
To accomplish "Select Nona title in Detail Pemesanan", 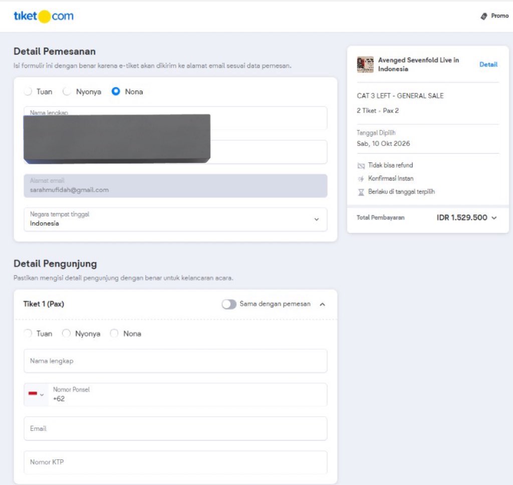I will tap(116, 92).
